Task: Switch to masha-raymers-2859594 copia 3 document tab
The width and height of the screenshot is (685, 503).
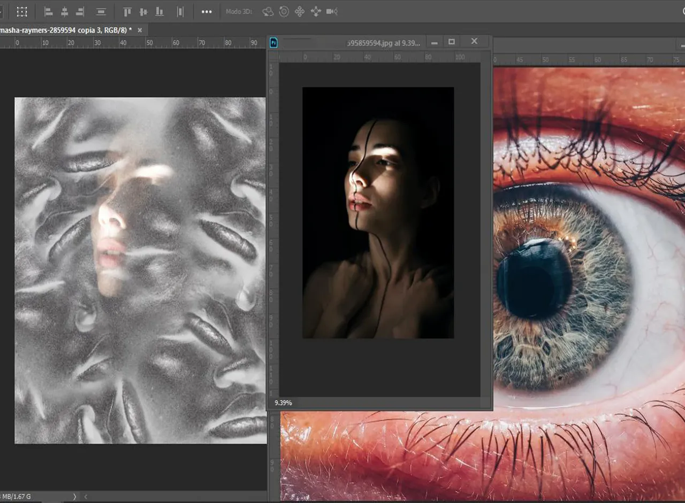Action: [x=66, y=30]
